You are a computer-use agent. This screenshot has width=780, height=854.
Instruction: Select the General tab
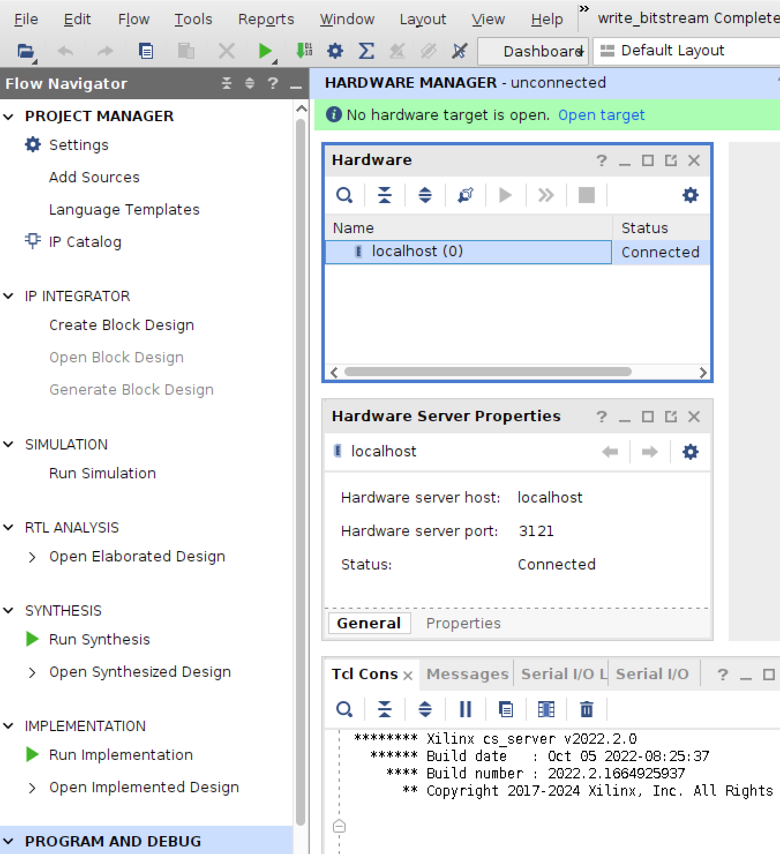coord(369,623)
